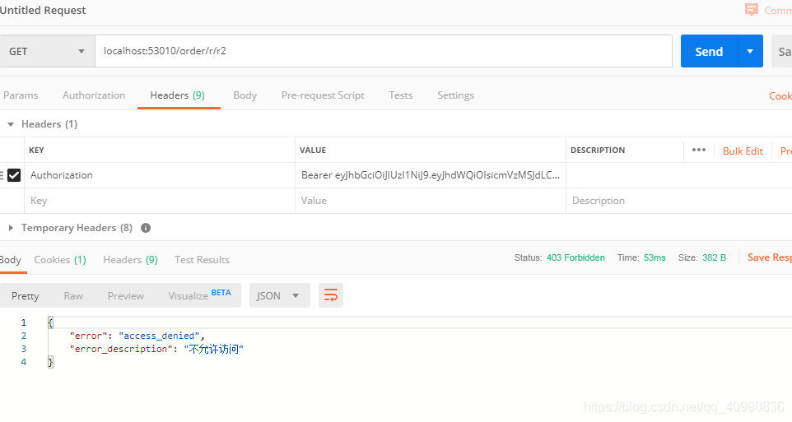The width and height of the screenshot is (792, 422).
Task: Click the VALUE column header
Action: click(313, 151)
